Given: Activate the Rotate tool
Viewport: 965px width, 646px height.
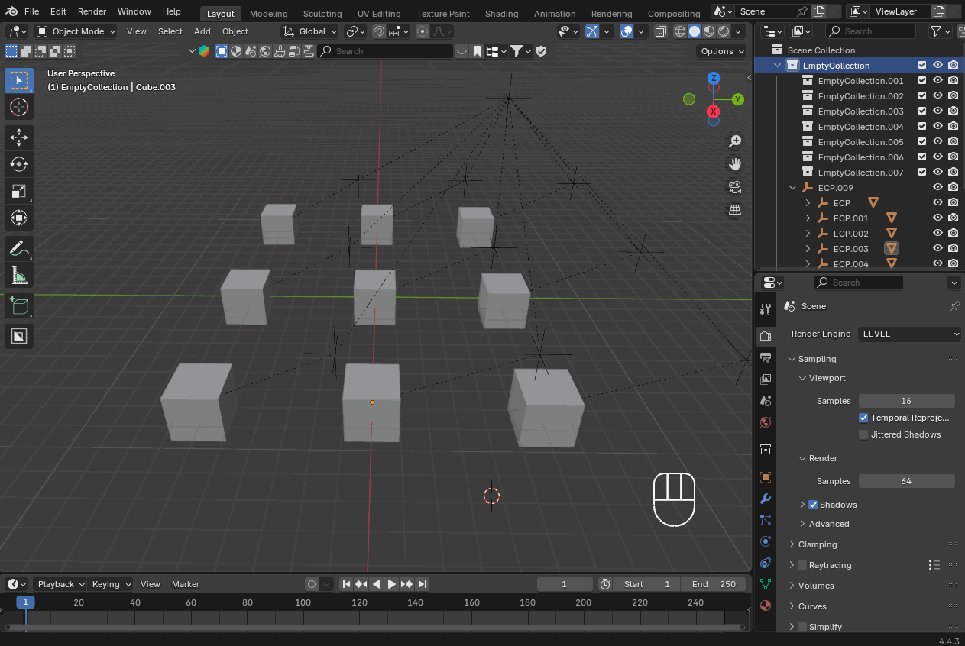Looking at the screenshot, I should point(19,164).
